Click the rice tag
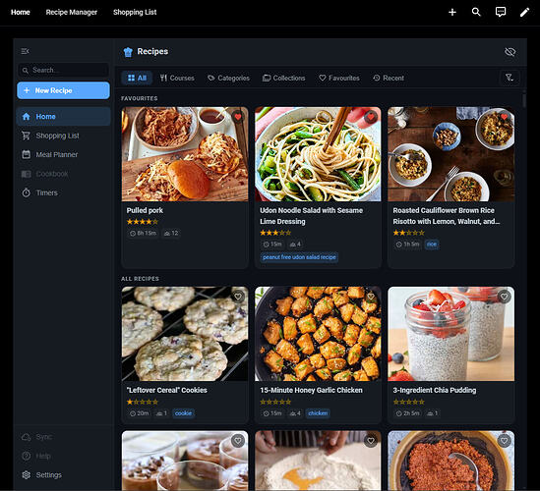The image size is (540, 491). tap(432, 245)
